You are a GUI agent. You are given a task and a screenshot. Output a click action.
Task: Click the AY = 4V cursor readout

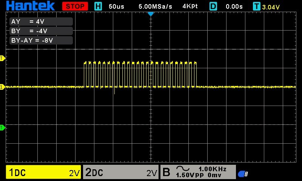click(x=41, y=21)
